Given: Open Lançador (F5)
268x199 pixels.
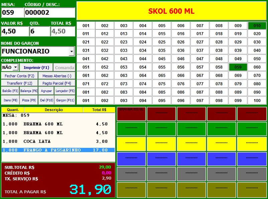Looking at the screenshot, I should pyautogui.click(x=65, y=91).
